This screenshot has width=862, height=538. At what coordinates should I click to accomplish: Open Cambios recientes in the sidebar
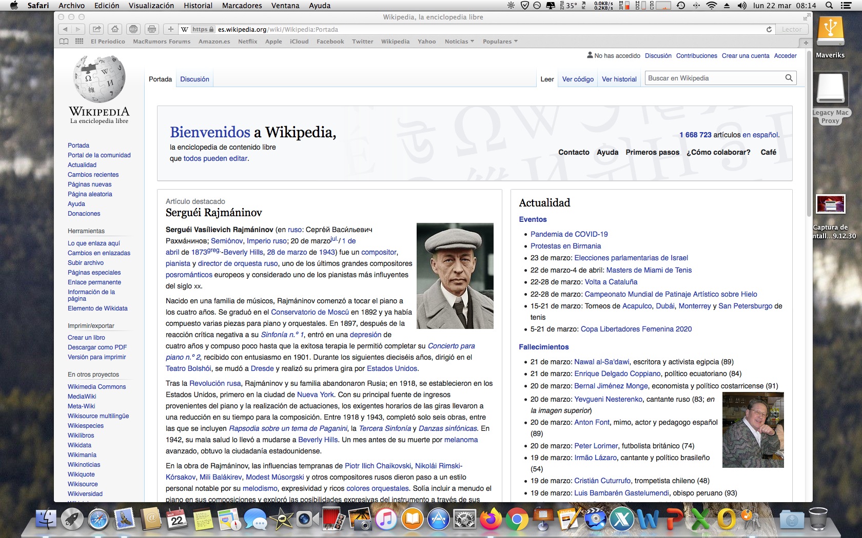[x=93, y=175]
